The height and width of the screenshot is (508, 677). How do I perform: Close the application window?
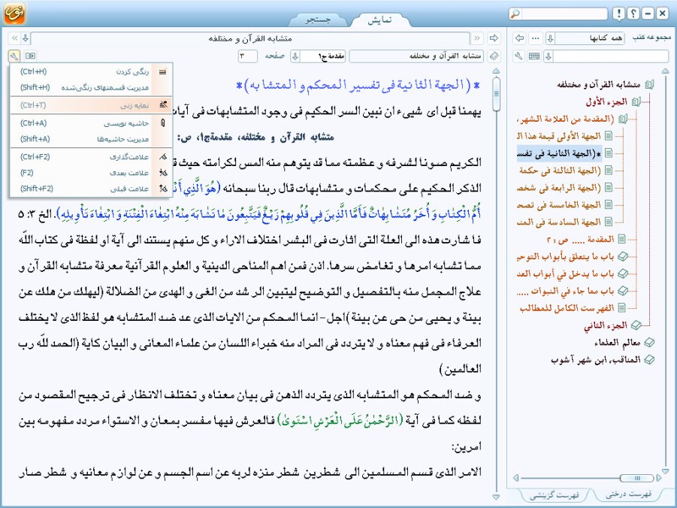pyautogui.click(x=662, y=14)
